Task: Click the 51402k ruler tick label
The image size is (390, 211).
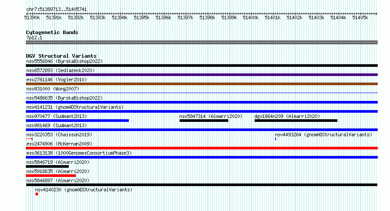Action: point(294,18)
